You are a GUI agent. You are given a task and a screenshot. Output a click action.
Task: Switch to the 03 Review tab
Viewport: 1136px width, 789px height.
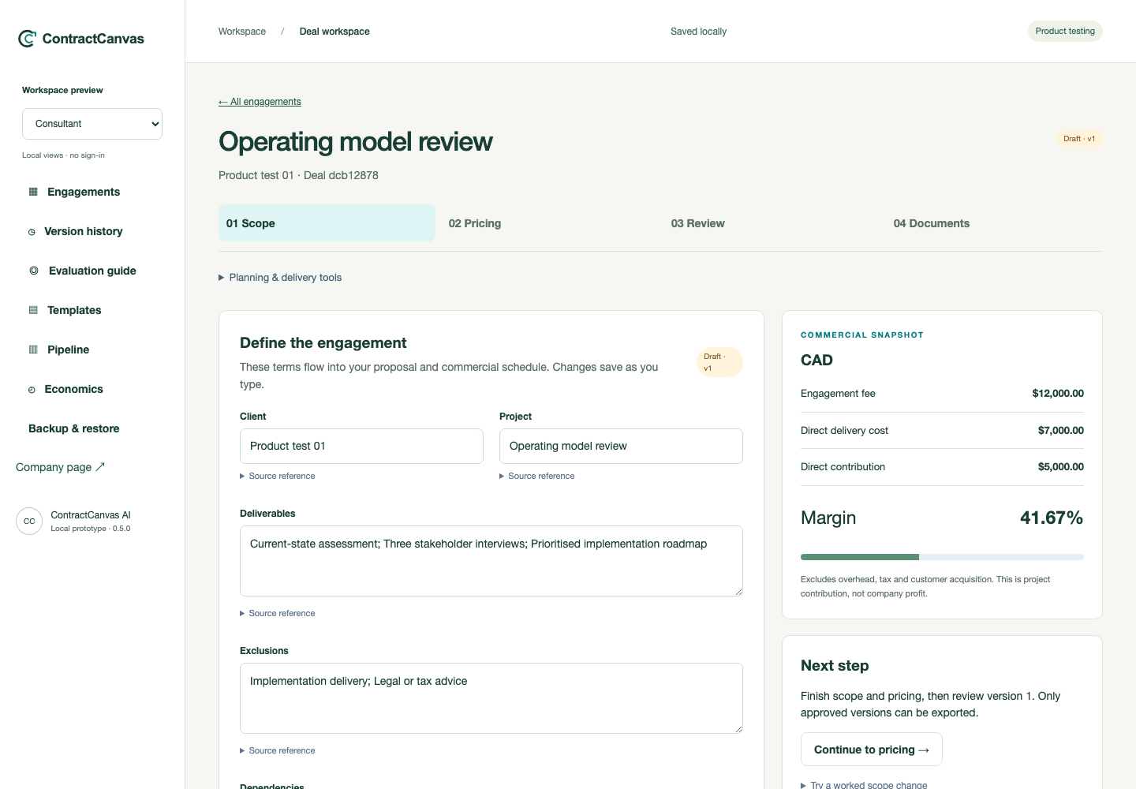tap(772, 223)
